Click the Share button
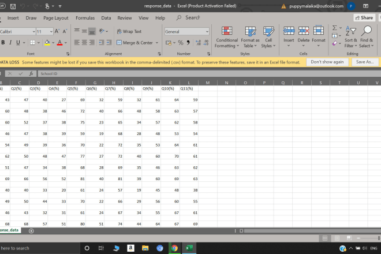Screen dimensions: 381x254 [x=364, y=18]
